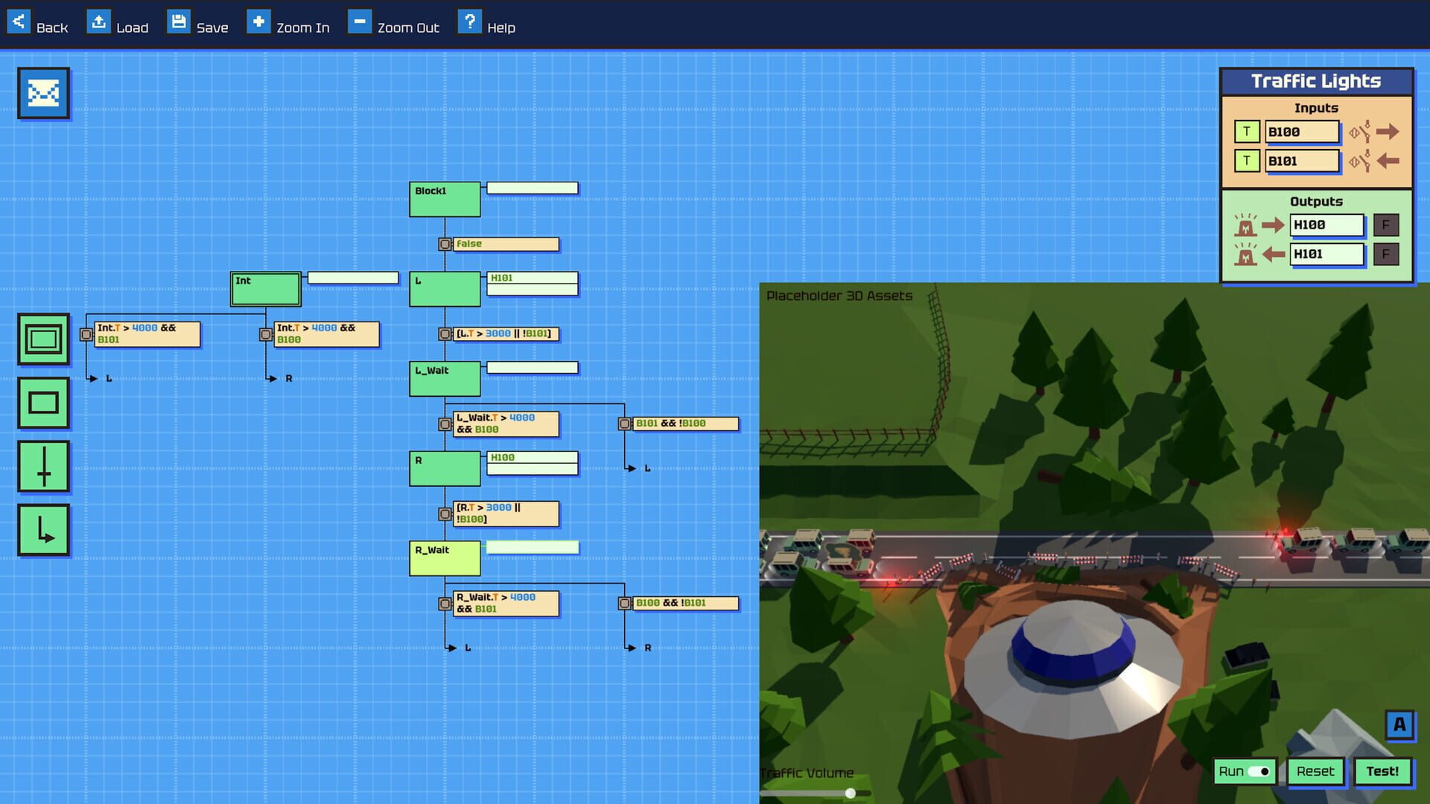The width and height of the screenshot is (1430, 804).
Task: Click the H100 output F indicator
Action: [x=1385, y=225]
